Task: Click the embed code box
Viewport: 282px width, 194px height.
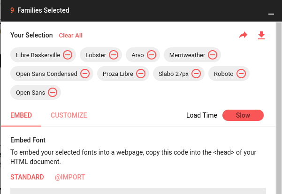Action: pos(138,191)
